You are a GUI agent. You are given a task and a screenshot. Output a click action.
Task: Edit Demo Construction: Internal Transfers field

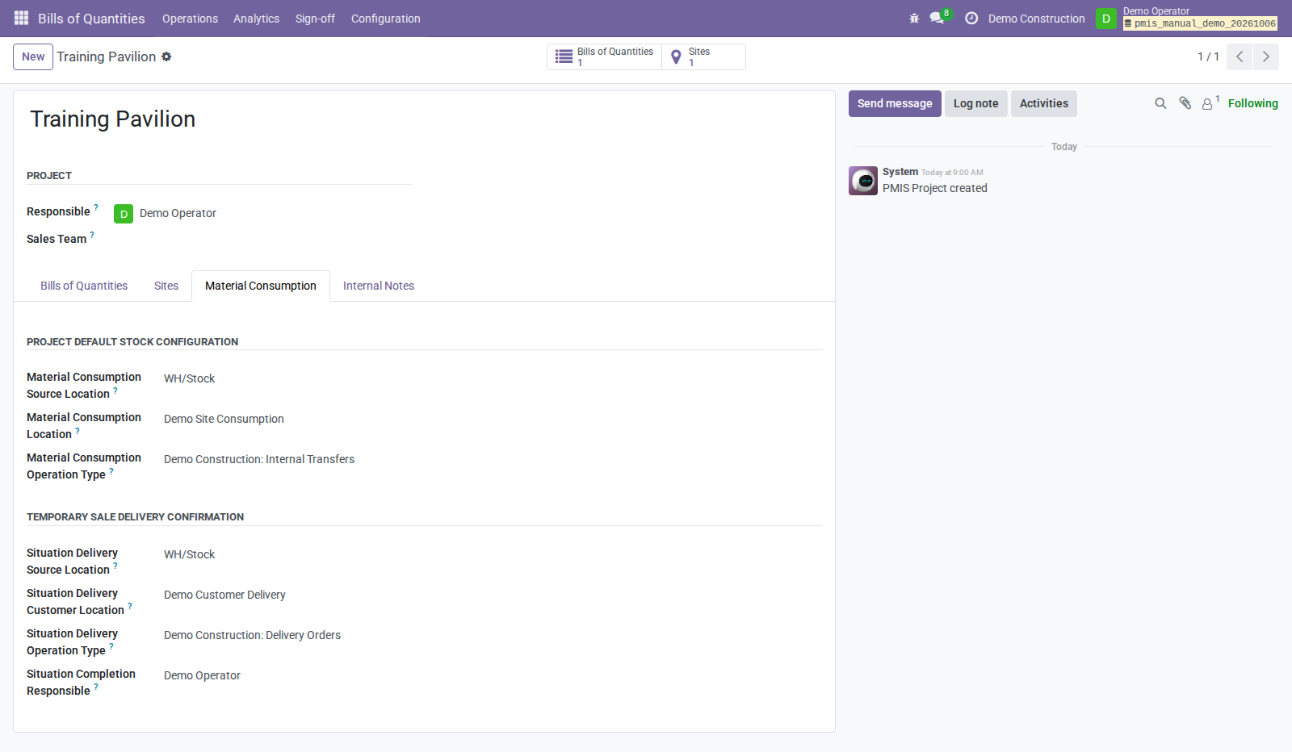tap(493, 459)
